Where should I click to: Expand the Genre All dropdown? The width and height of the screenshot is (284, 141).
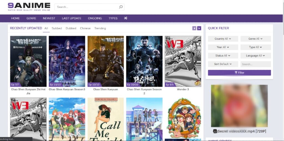click(x=255, y=39)
